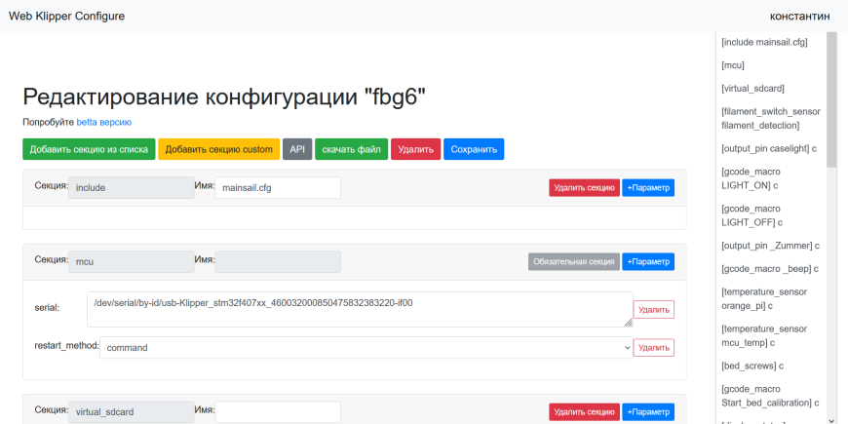Jump to [bed_screws] sidebar entry

pos(752,366)
